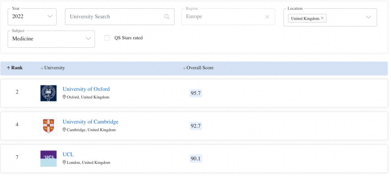
Task: Clear the Europe region with the X icon
Action: [x=267, y=17]
